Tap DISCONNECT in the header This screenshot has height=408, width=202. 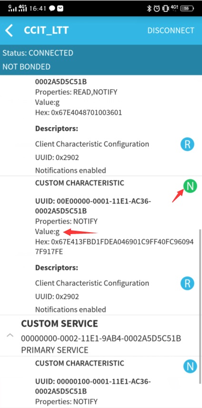171,31
